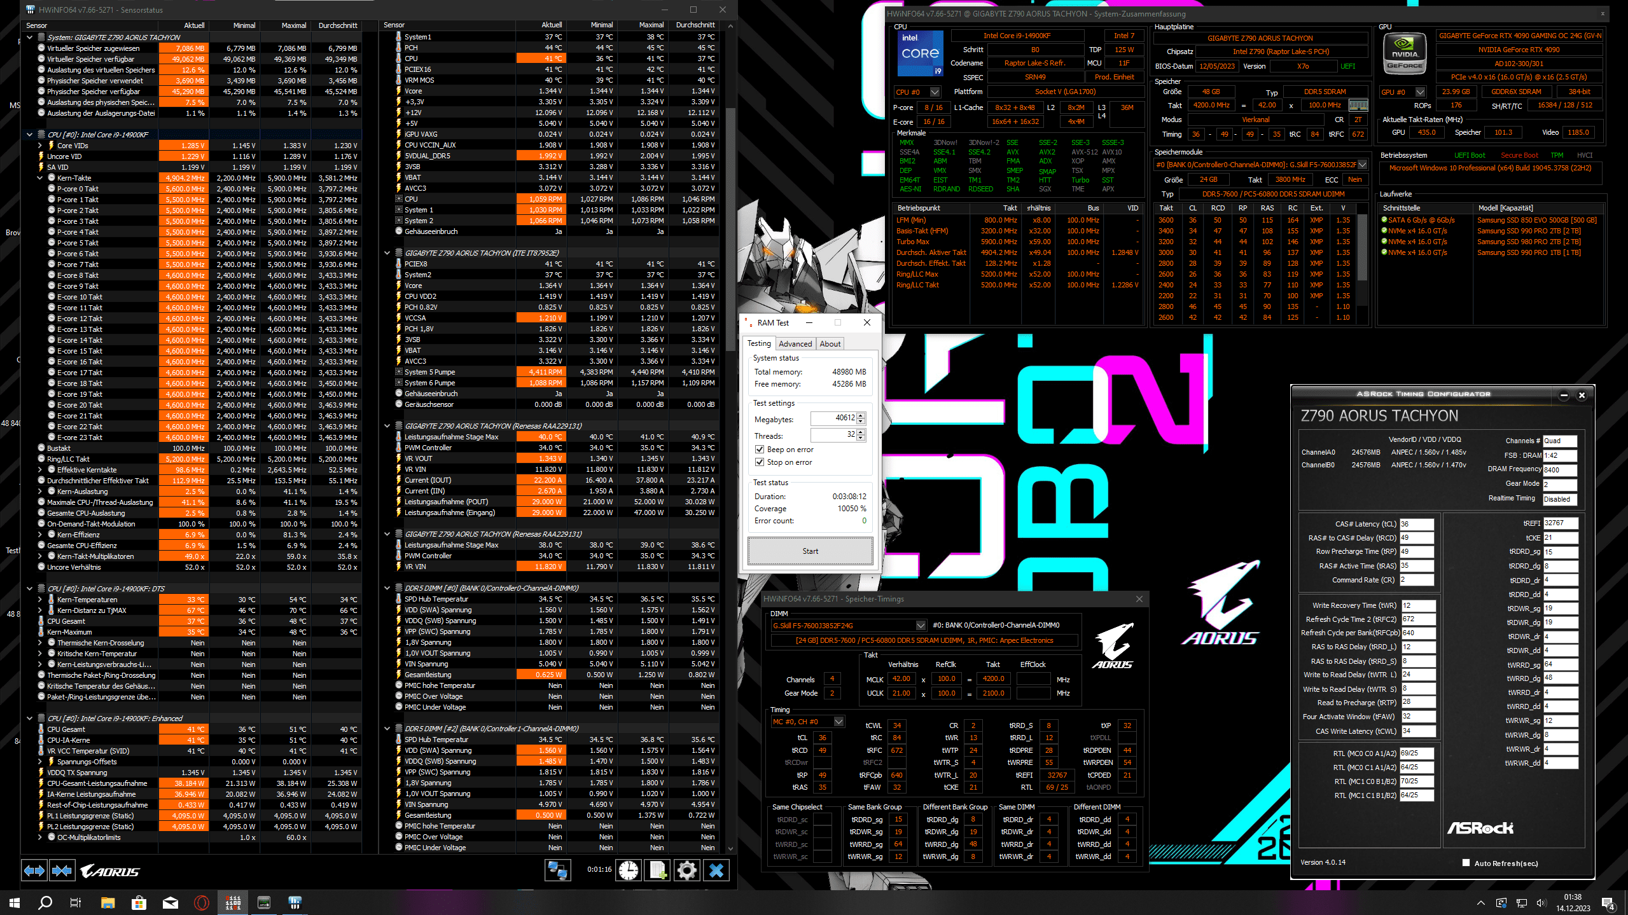
Task: Open the CPU #0 dropdown in the system summary
Action: pyautogui.click(x=935, y=92)
